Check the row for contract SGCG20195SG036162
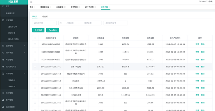This screenshot has height=111, width=215. 35,74
